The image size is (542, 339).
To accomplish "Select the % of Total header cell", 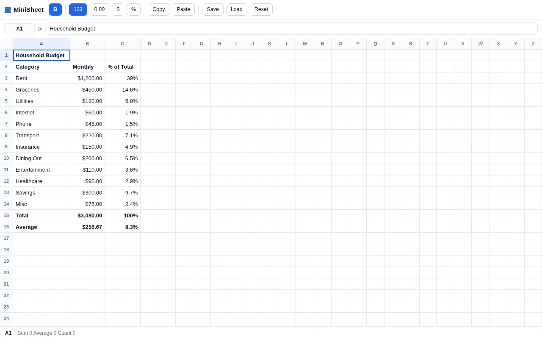I will tap(123, 67).
